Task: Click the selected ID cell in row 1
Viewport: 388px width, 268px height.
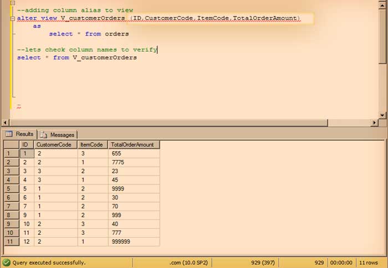Action: 27,153
